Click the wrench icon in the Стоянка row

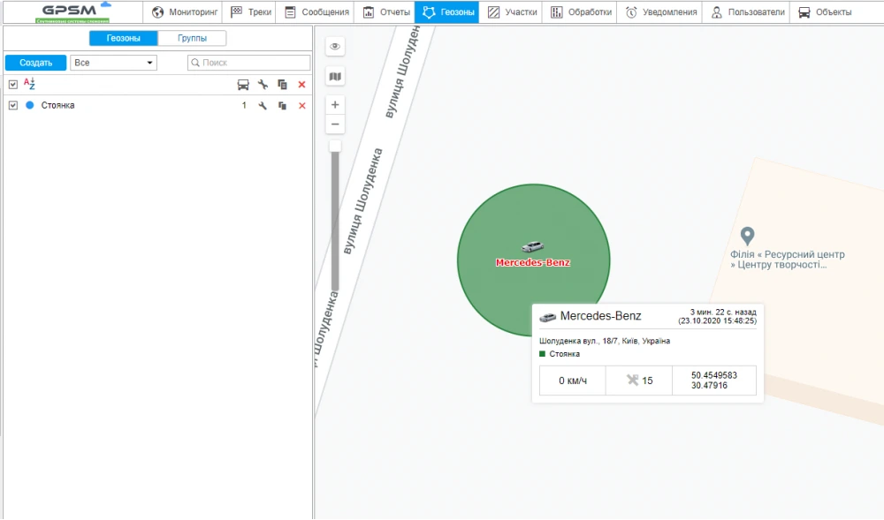tap(263, 106)
